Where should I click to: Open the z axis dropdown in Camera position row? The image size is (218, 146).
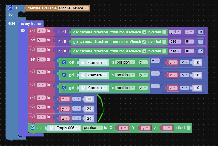point(143,88)
